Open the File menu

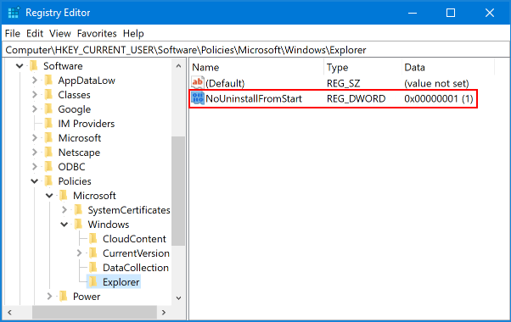[13, 34]
